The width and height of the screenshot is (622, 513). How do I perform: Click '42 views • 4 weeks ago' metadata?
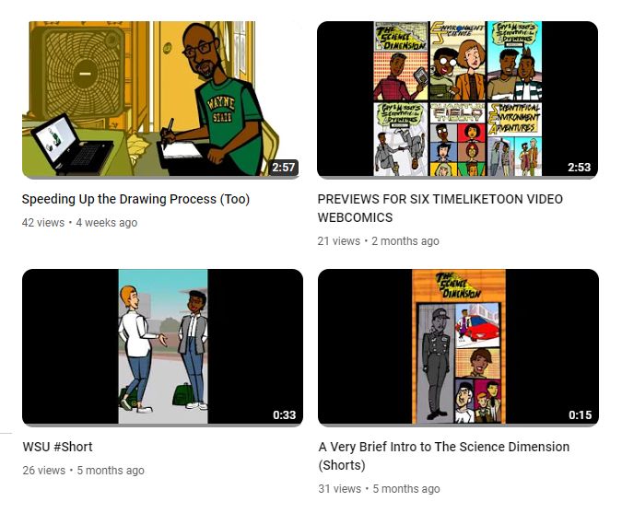click(79, 222)
